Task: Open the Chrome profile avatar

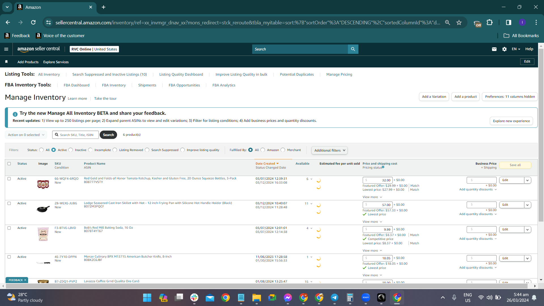Action: (x=522, y=22)
